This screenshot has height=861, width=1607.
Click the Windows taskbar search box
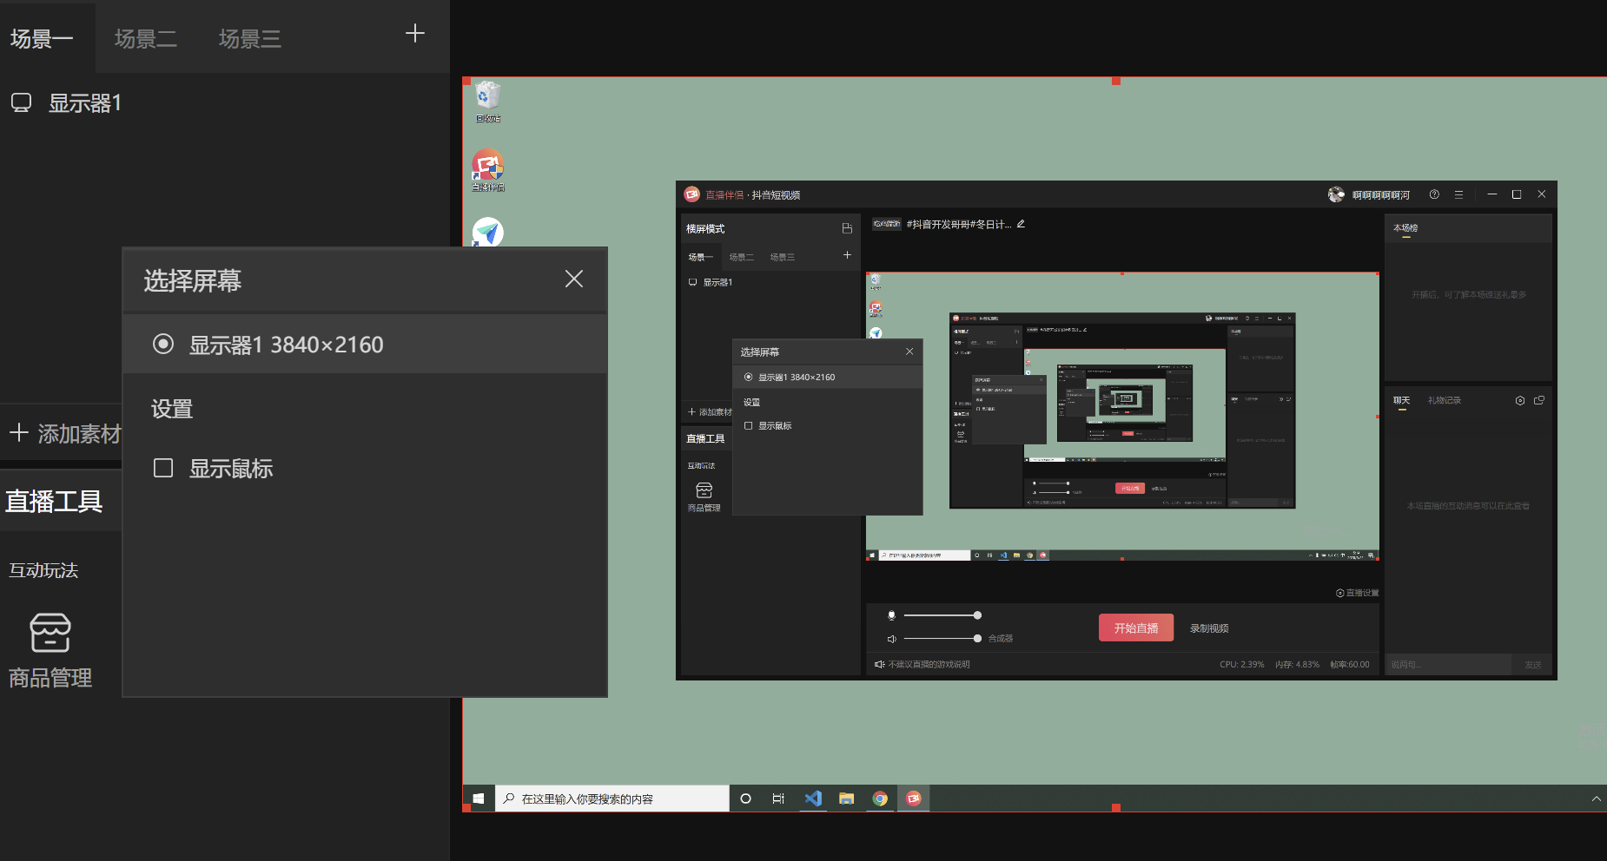612,799
